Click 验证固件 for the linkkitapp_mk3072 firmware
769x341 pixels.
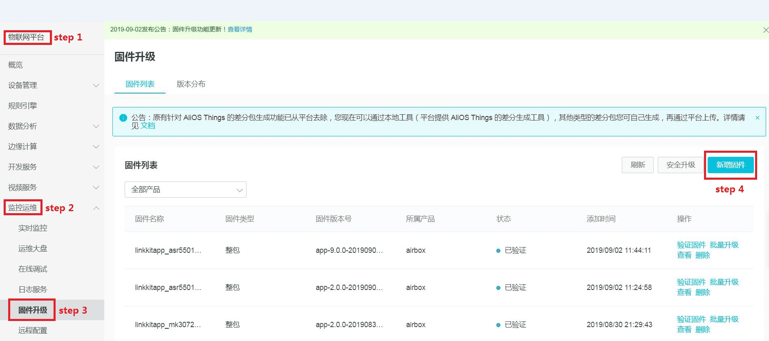tap(691, 319)
